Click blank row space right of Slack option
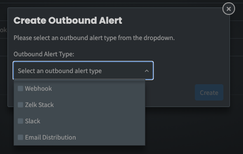 92,121
